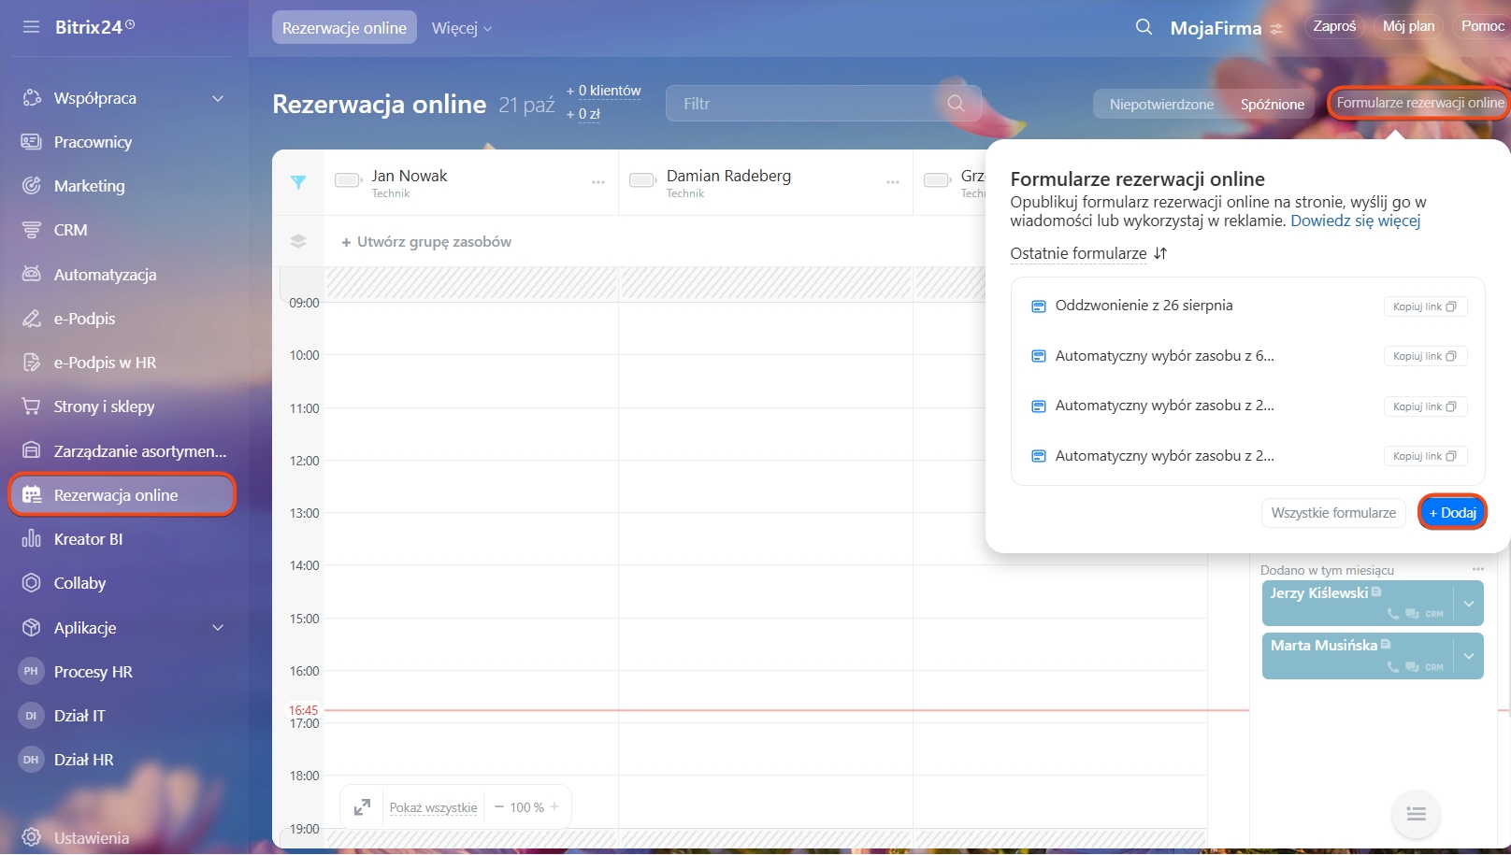This screenshot has width=1511, height=855.
Task: Open the three-dot menu for Jan Nowak
Action: 598,182
